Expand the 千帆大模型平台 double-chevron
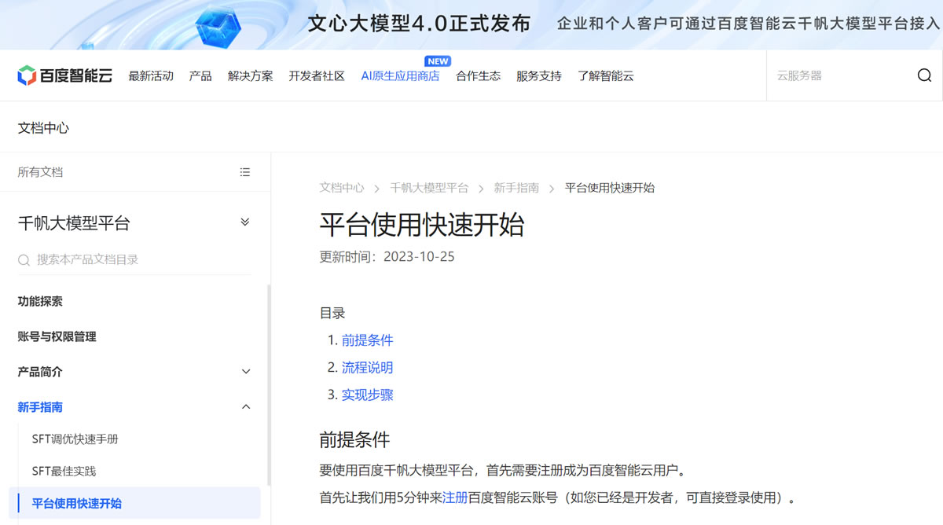943x525 pixels. 245,222
